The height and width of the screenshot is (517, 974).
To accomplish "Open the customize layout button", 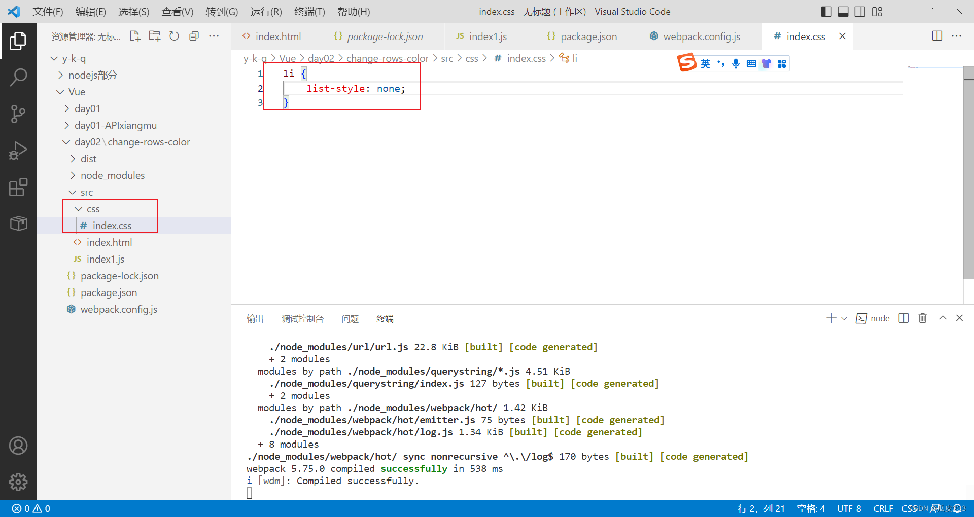I will coord(877,11).
